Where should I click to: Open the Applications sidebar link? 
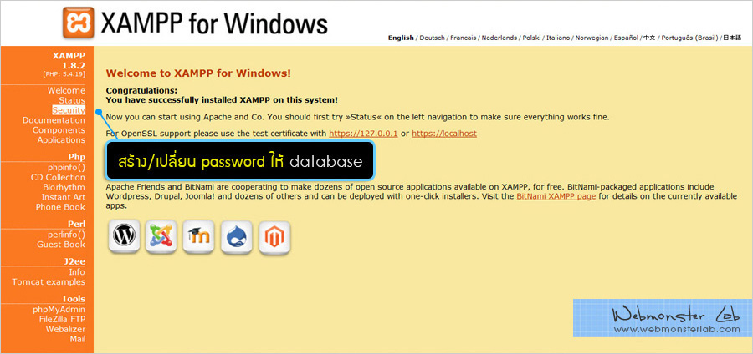click(x=61, y=140)
